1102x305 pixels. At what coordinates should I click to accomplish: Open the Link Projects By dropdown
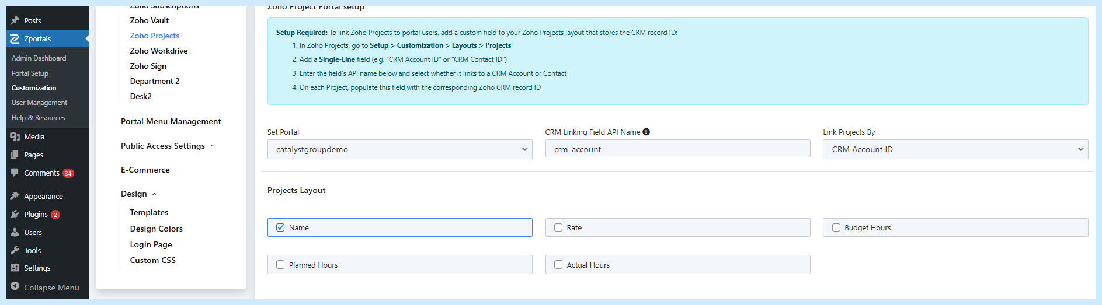click(955, 149)
